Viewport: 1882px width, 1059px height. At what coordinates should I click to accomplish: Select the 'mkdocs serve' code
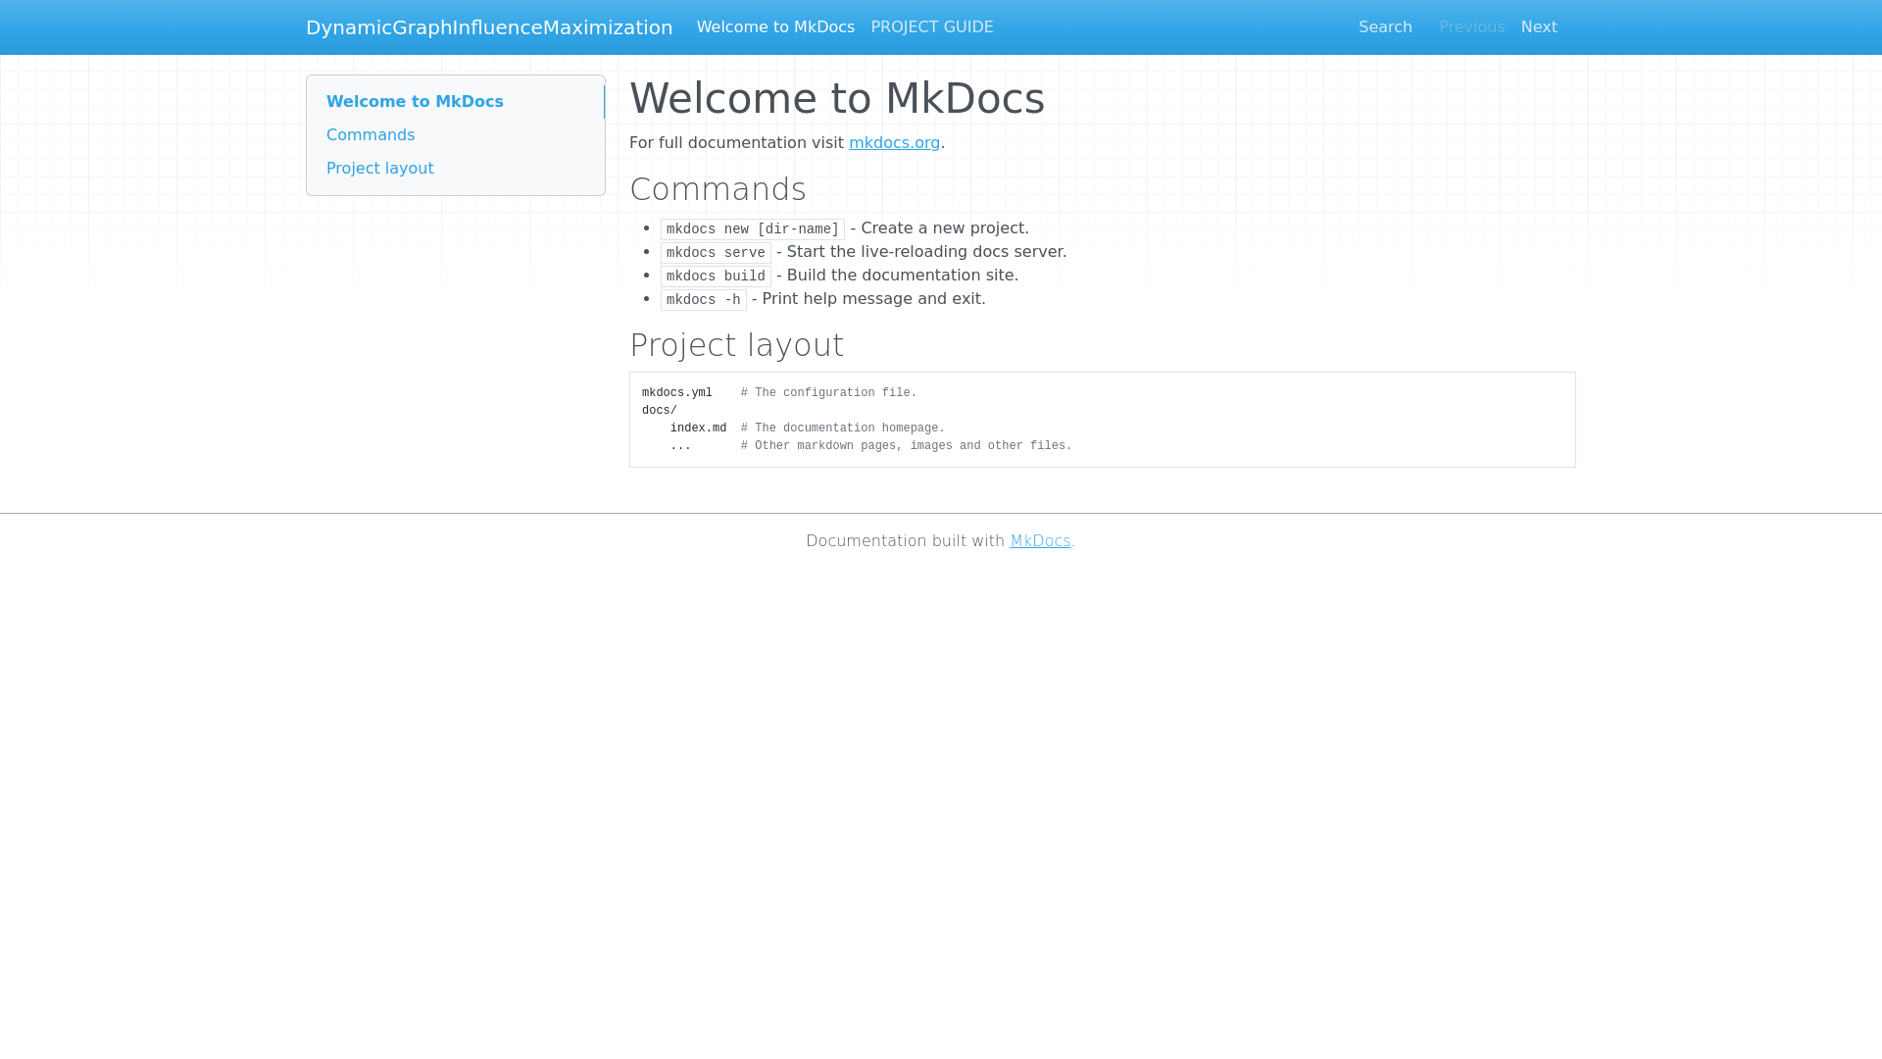coord(716,253)
